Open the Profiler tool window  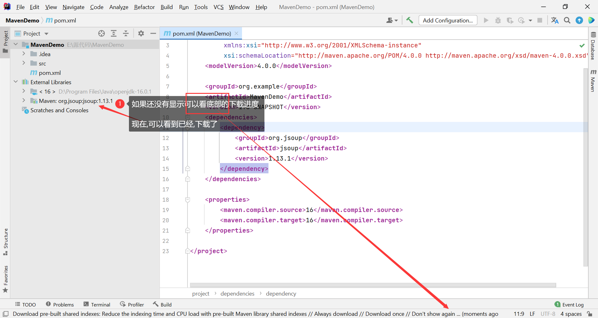tap(132, 305)
